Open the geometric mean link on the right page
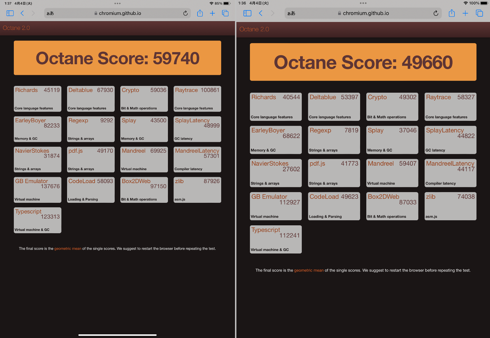 309,270
